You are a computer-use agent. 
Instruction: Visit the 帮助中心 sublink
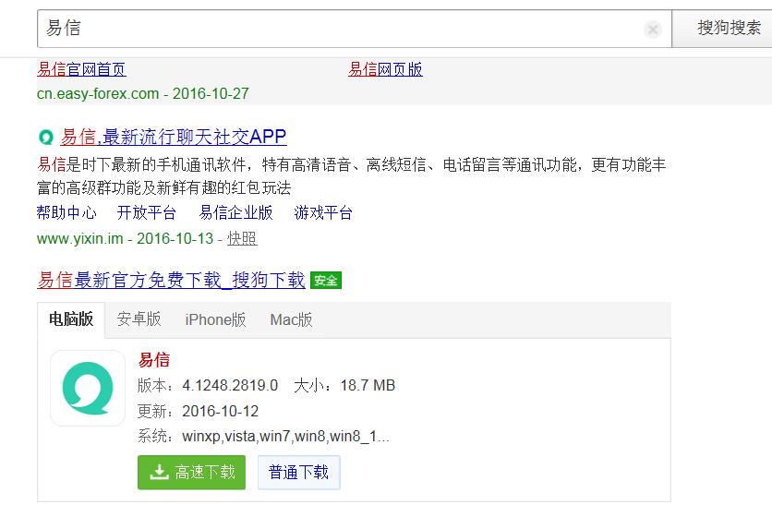point(66,212)
